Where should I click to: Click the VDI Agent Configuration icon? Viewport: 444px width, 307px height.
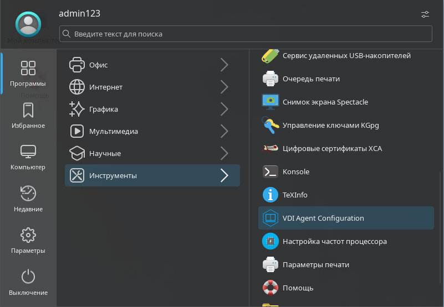pyautogui.click(x=270, y=218)
